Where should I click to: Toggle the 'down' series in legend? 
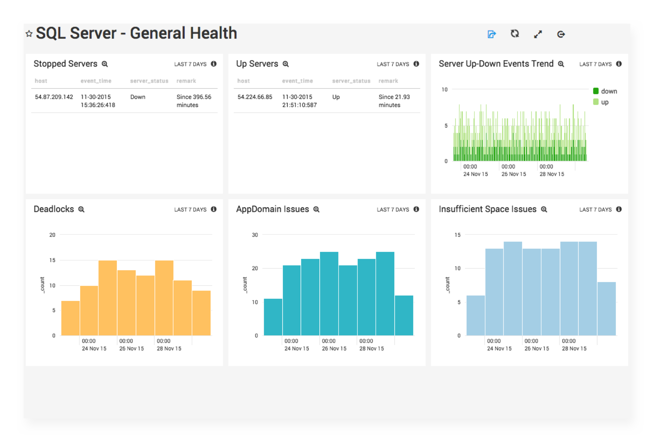click(x=609, y=91)
